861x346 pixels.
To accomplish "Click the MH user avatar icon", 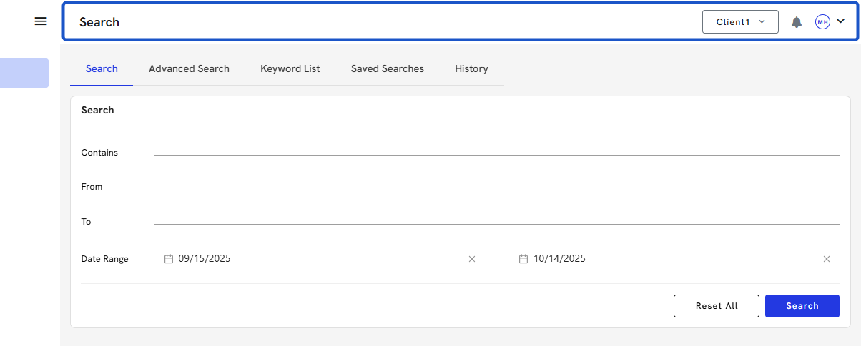I will pyautogui.click(x=822, y=22).
